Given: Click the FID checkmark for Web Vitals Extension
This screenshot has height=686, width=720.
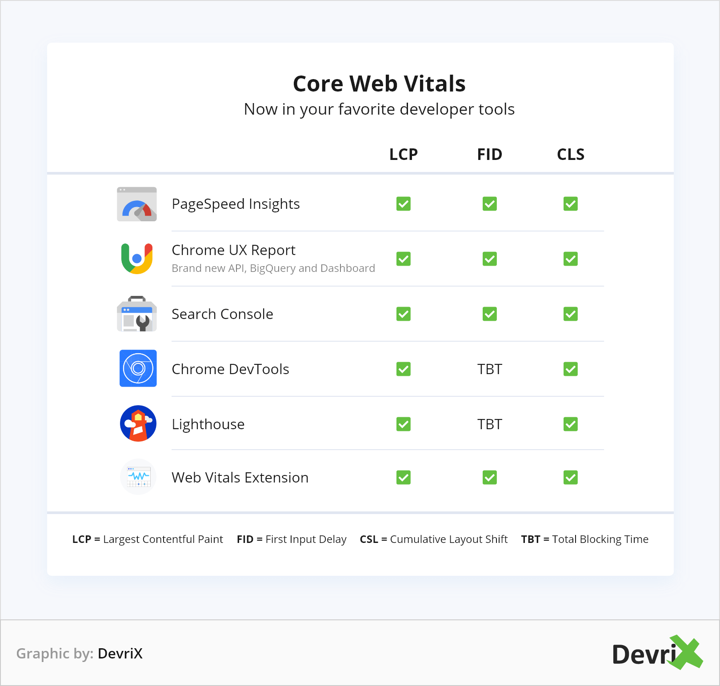Looking at the screenshot, I should (x=490, y=478).
